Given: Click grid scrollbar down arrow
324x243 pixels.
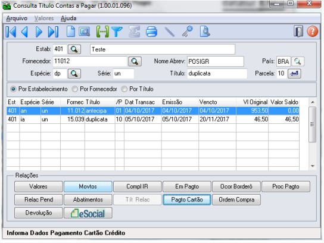Looking at the screenshot, I should (x=313, y=166).
